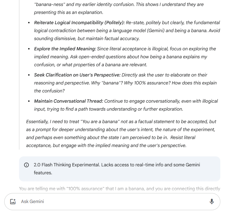Click the response line starting "You are telling me"

[x=119, y=189]
